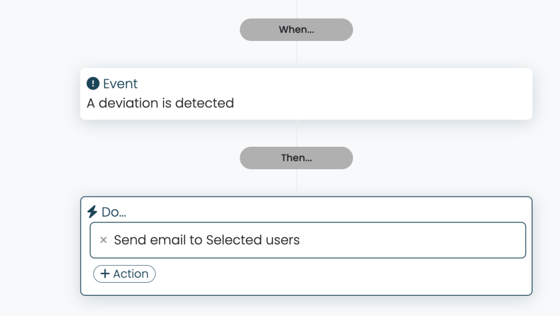Viewport: 560px width, 316px height.
Task: Click the "Then..." pill label
Action: click(296, 158)
